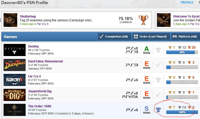Click the Shutterbug trophy thumbnail image
This screenshot has height=119, width=200.
pos(10,20)
